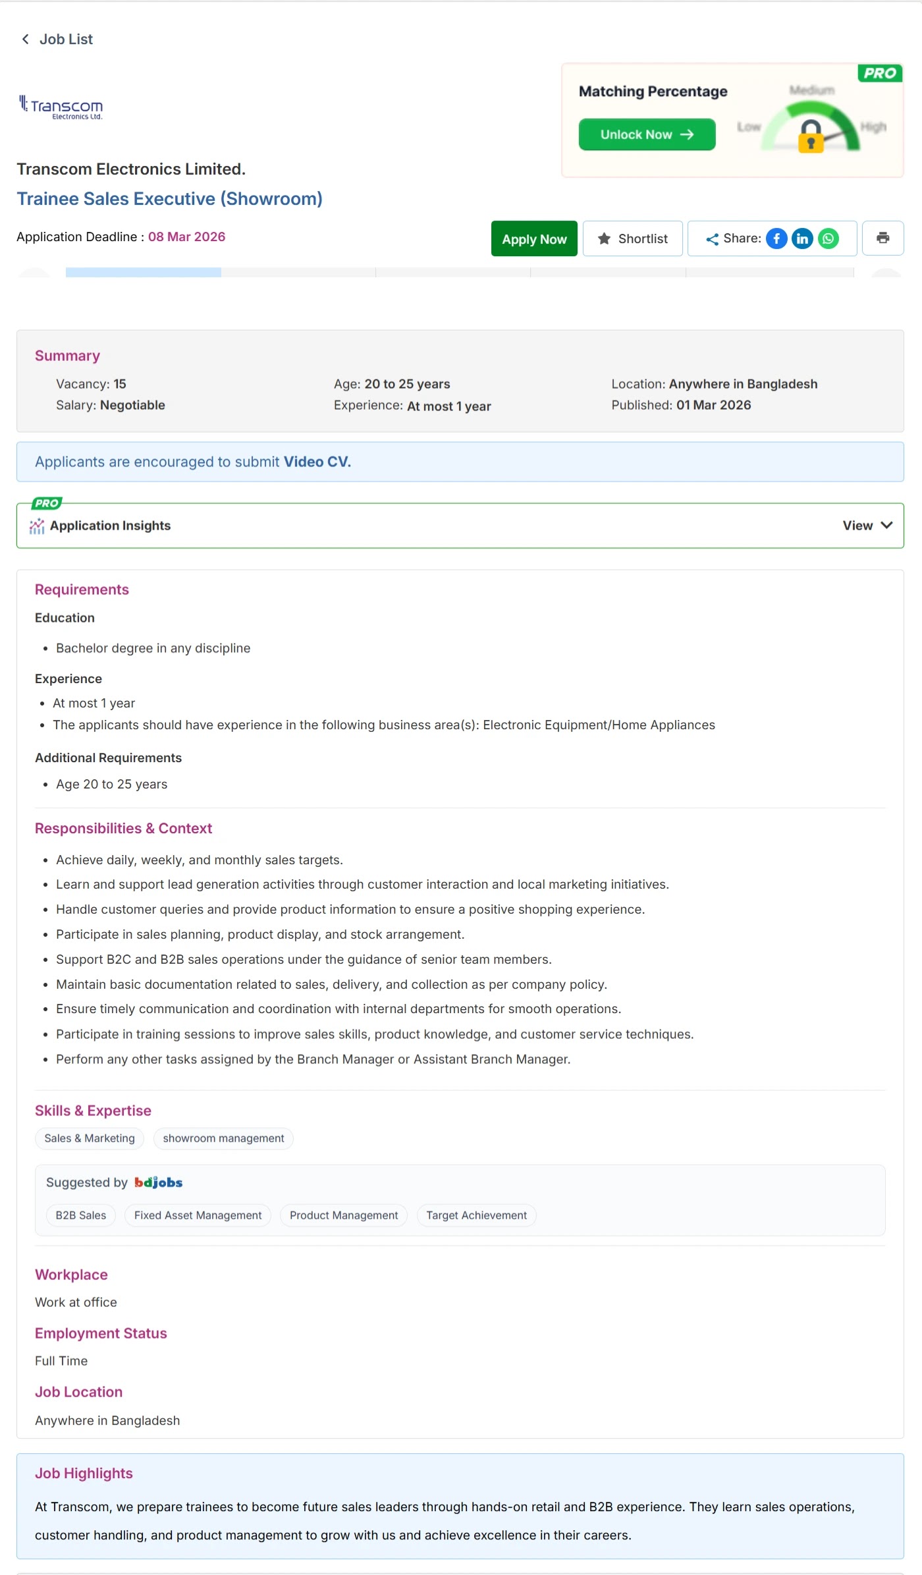
Task: Shortlist this job with the star button
Action: [x=632, y=238]
